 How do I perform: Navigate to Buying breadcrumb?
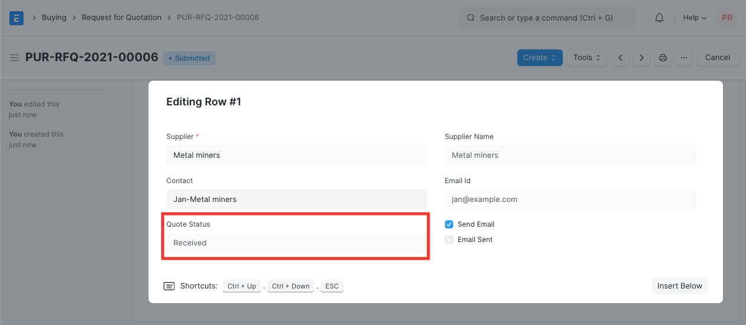(54, 18)
